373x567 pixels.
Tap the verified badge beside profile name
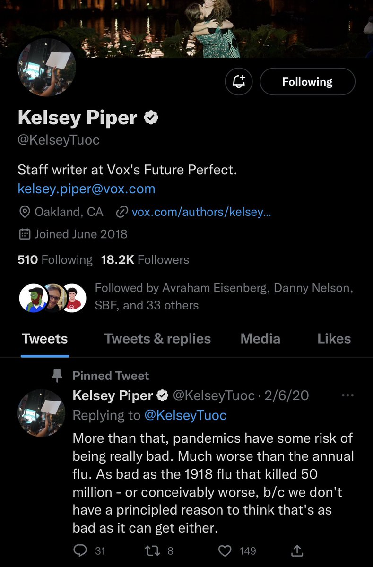coord(151,118)
